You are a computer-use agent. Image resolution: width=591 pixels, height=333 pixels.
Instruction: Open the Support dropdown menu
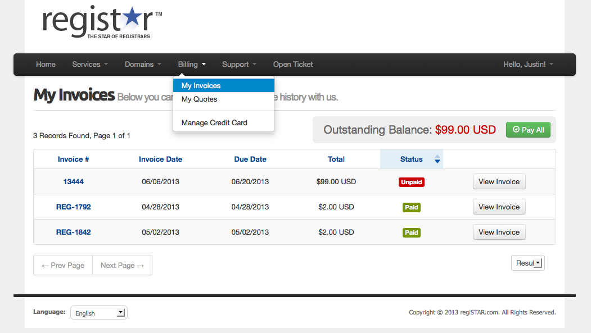(x=239, y=65)
